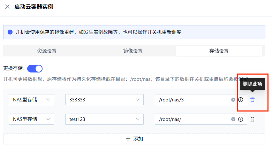
Task: Click the 更换存储 label text
Action: coord(13,68)
